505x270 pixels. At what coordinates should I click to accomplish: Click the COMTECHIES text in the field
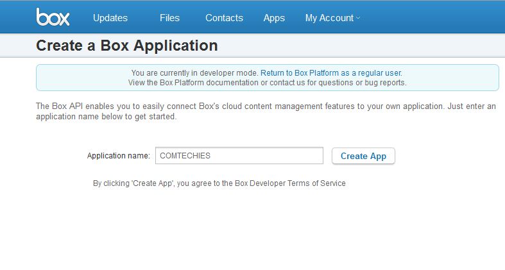click(x=185, y=156)
